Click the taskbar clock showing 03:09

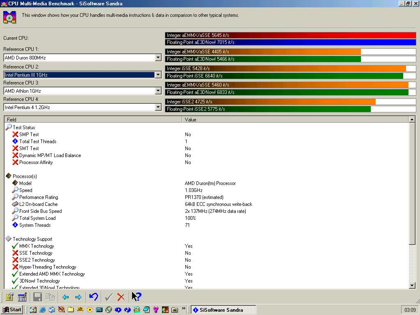coord(410,310)
